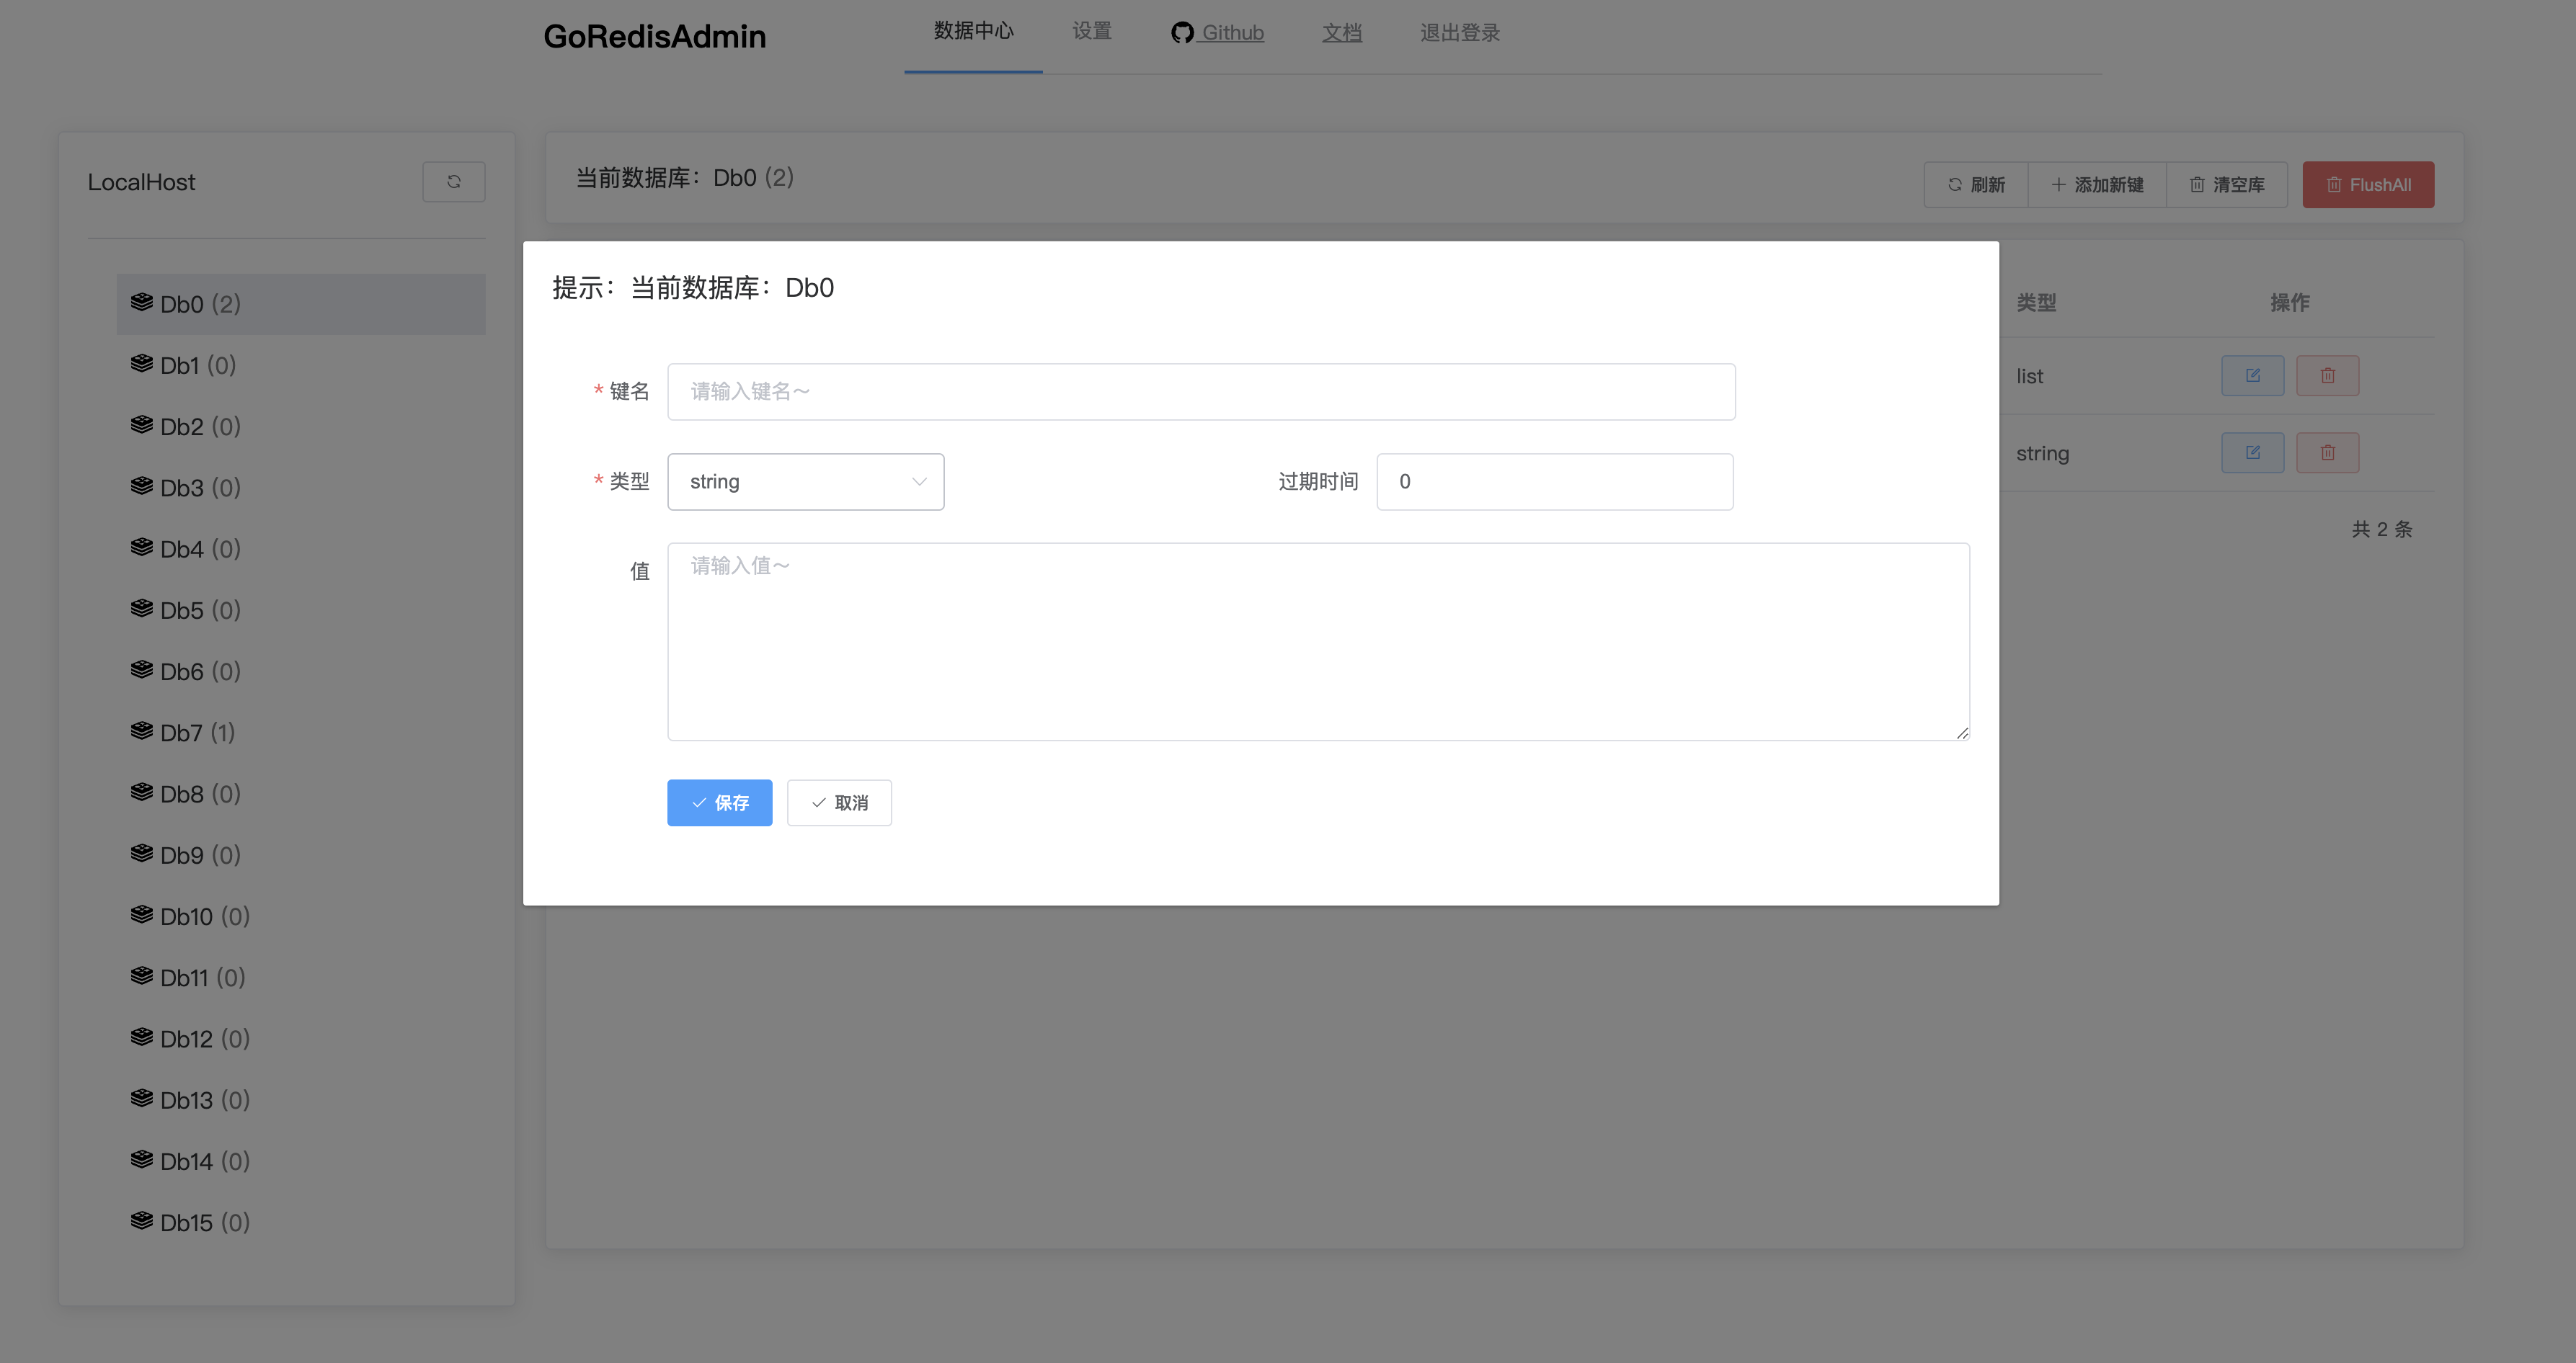The width and height of the screenshot is (2576, 1363).
Task: Open the 文档 link
Action: pyautogui.click(x=1341, y=33)
